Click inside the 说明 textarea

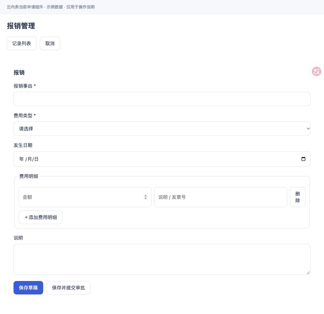[162, 259]
